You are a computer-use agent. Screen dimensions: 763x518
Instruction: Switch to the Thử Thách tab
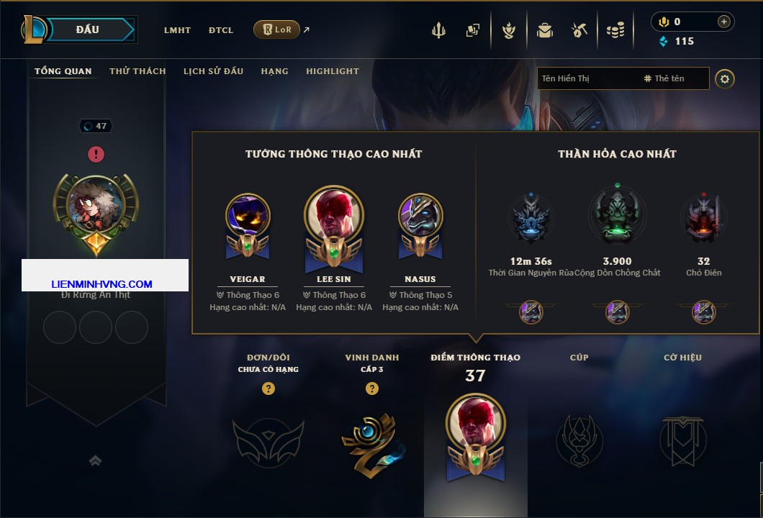coord(137,71)
